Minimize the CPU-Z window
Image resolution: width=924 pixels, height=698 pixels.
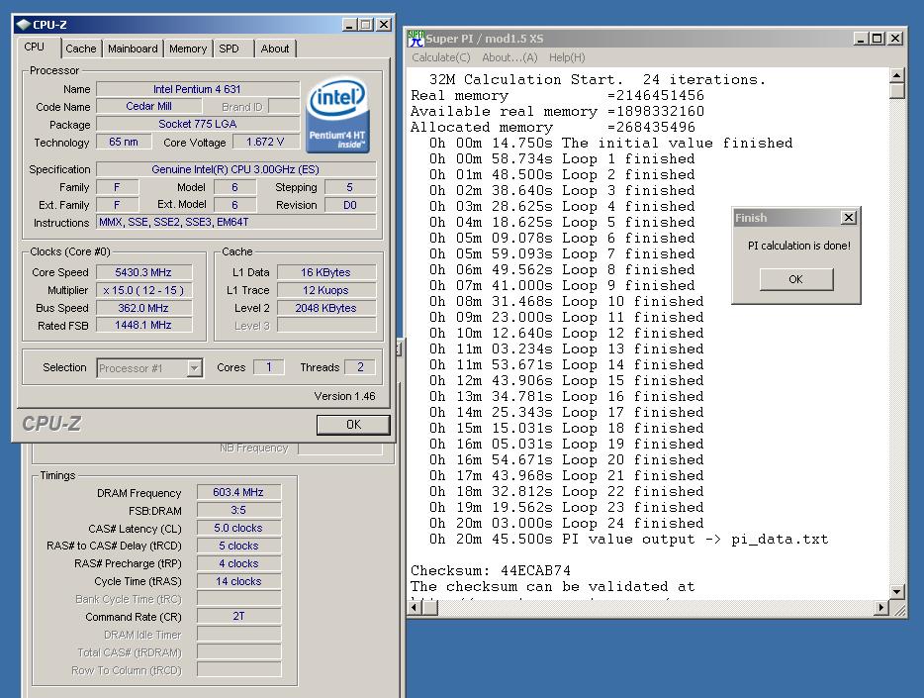tap(349, 24)
